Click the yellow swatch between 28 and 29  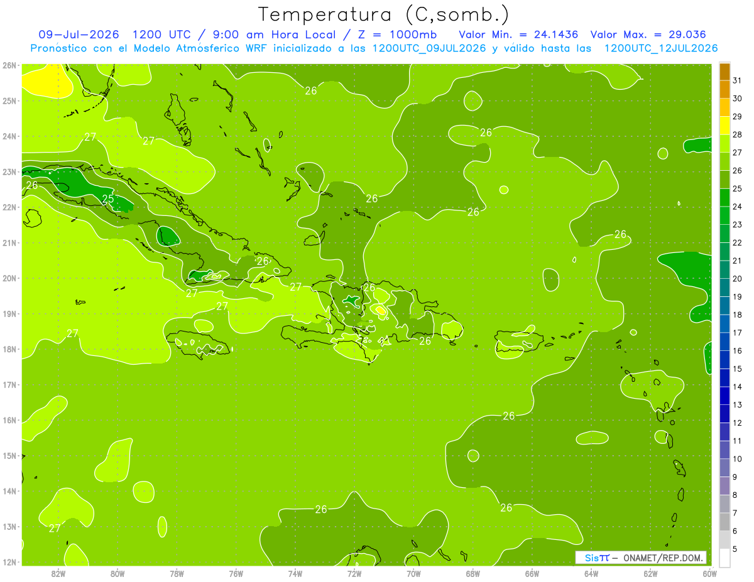click(x=724, y=126)
